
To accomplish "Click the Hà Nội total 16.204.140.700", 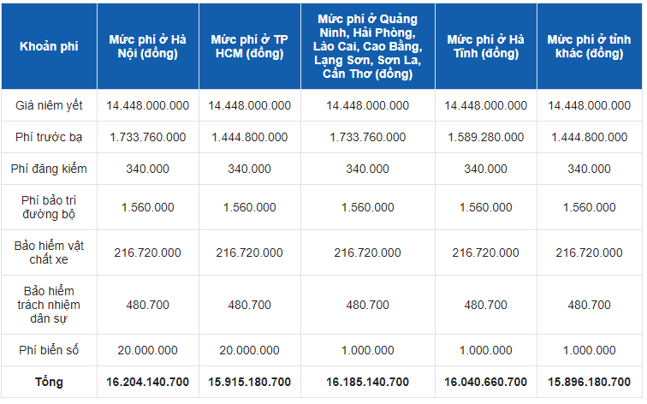I will click(x=147, y=381).
